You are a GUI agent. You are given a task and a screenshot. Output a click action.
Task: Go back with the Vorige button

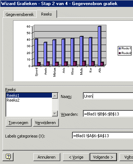coord(76,157)
